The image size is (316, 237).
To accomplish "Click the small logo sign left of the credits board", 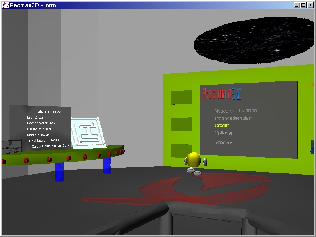I will click(11, 147).
